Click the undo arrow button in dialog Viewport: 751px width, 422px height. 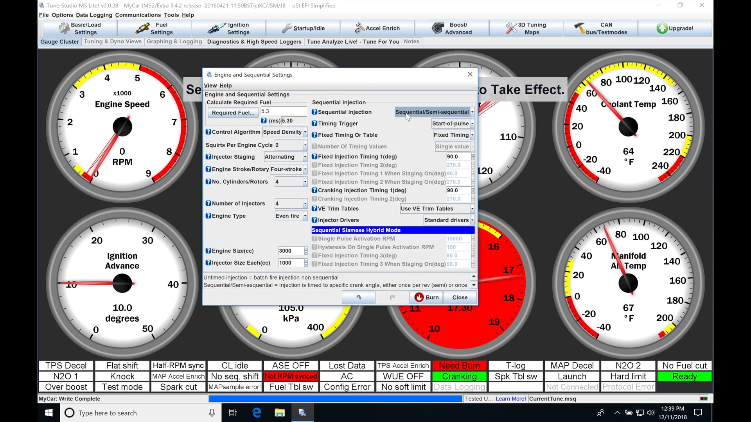click(358, 297)
